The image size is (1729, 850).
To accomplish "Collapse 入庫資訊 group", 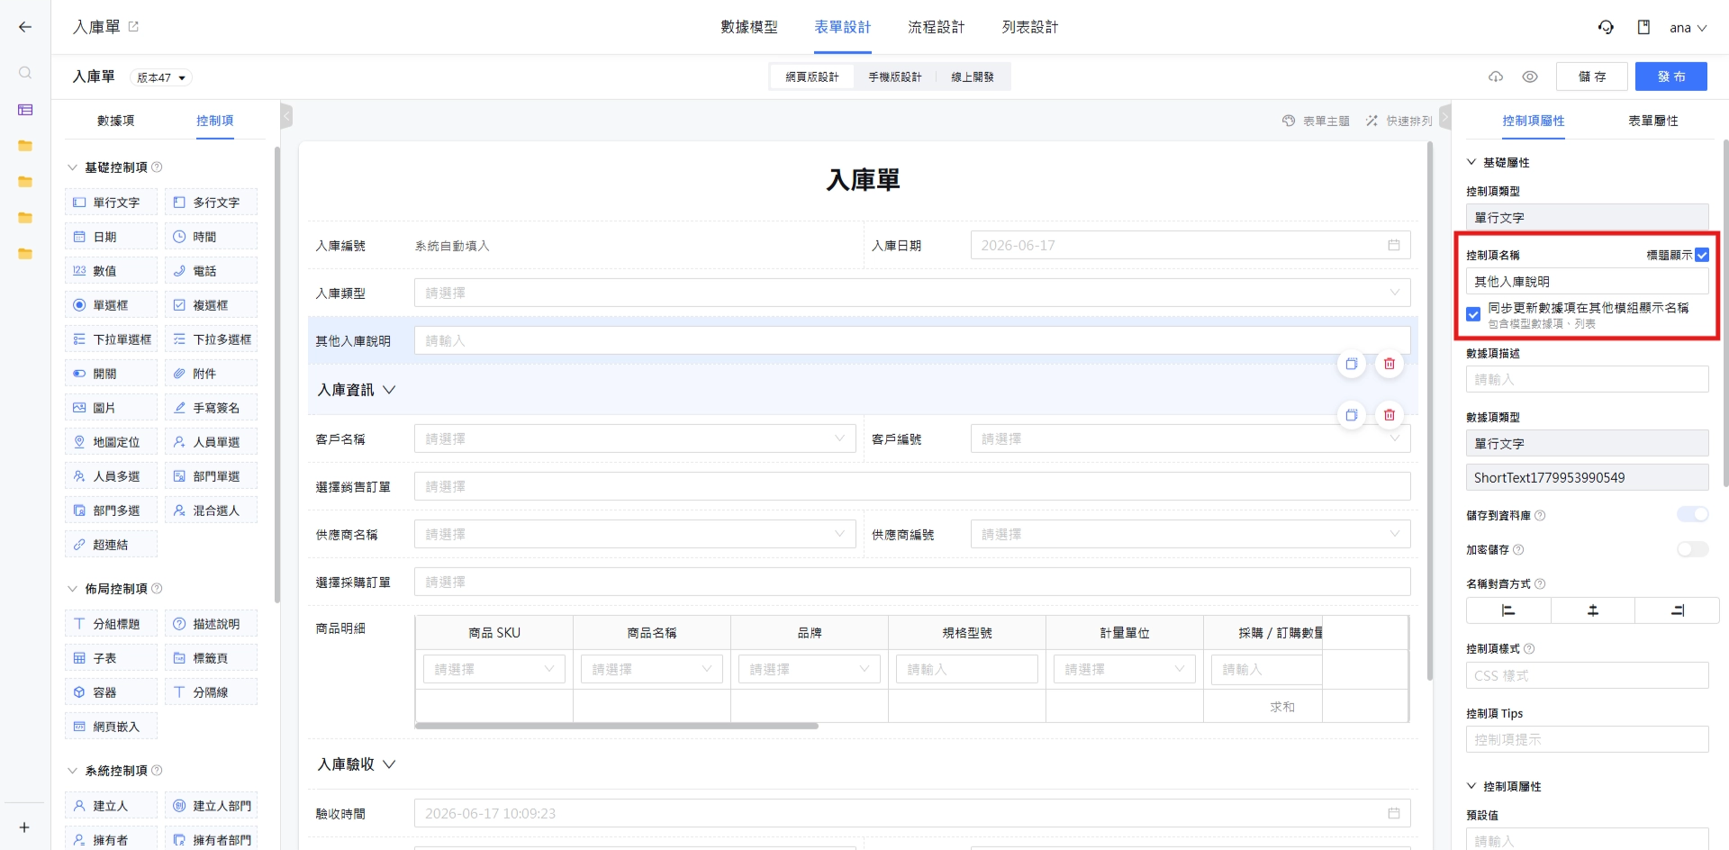I will pyautogui.click(x=389, y=390).
